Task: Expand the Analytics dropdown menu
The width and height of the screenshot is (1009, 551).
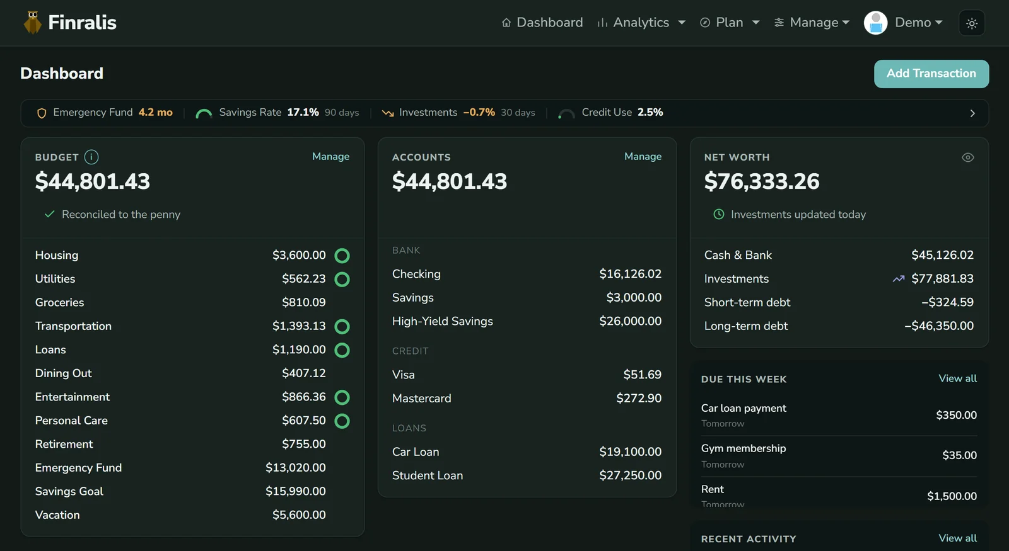Action: [641, 23]
